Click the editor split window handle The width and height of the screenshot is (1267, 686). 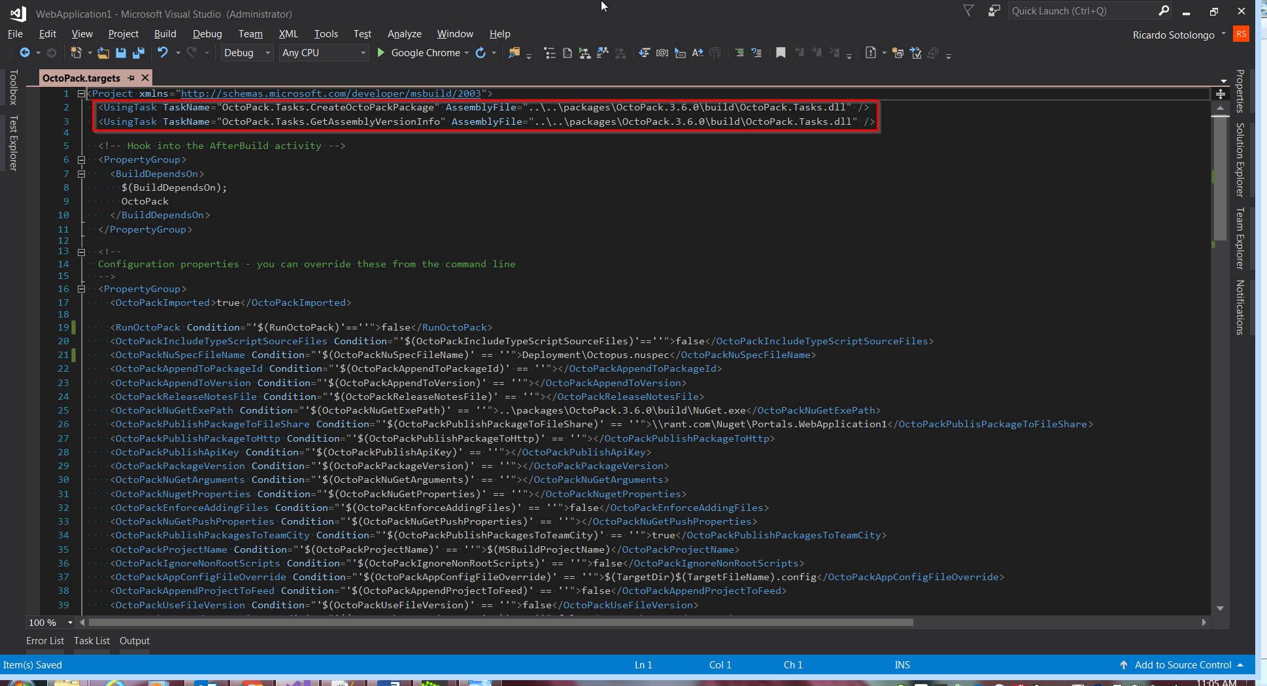1220,95
